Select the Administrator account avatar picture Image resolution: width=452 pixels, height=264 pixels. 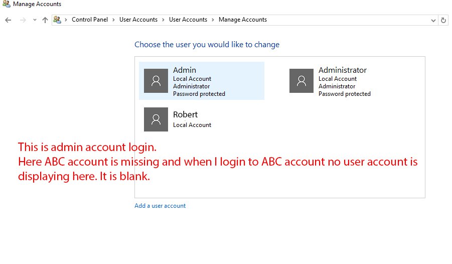[302, 81]
